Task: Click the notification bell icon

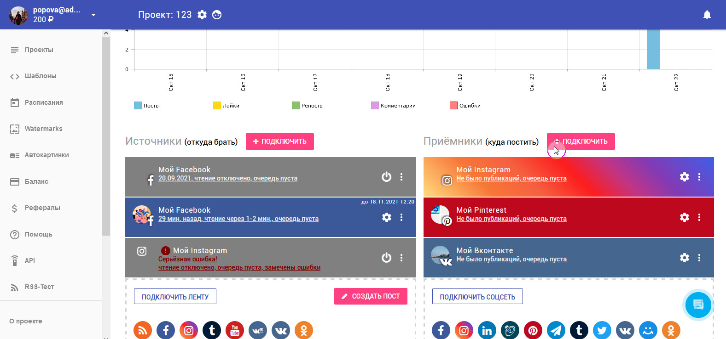Action: (x=707, y=15)
